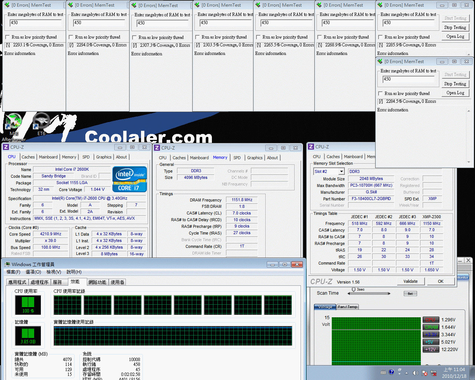
Task: Open the Action Center flag tray icon
Action: tap(424, 373)
